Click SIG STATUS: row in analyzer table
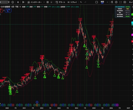 click(123, 16)
